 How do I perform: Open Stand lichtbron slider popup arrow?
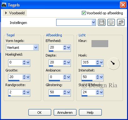point(101,92)
